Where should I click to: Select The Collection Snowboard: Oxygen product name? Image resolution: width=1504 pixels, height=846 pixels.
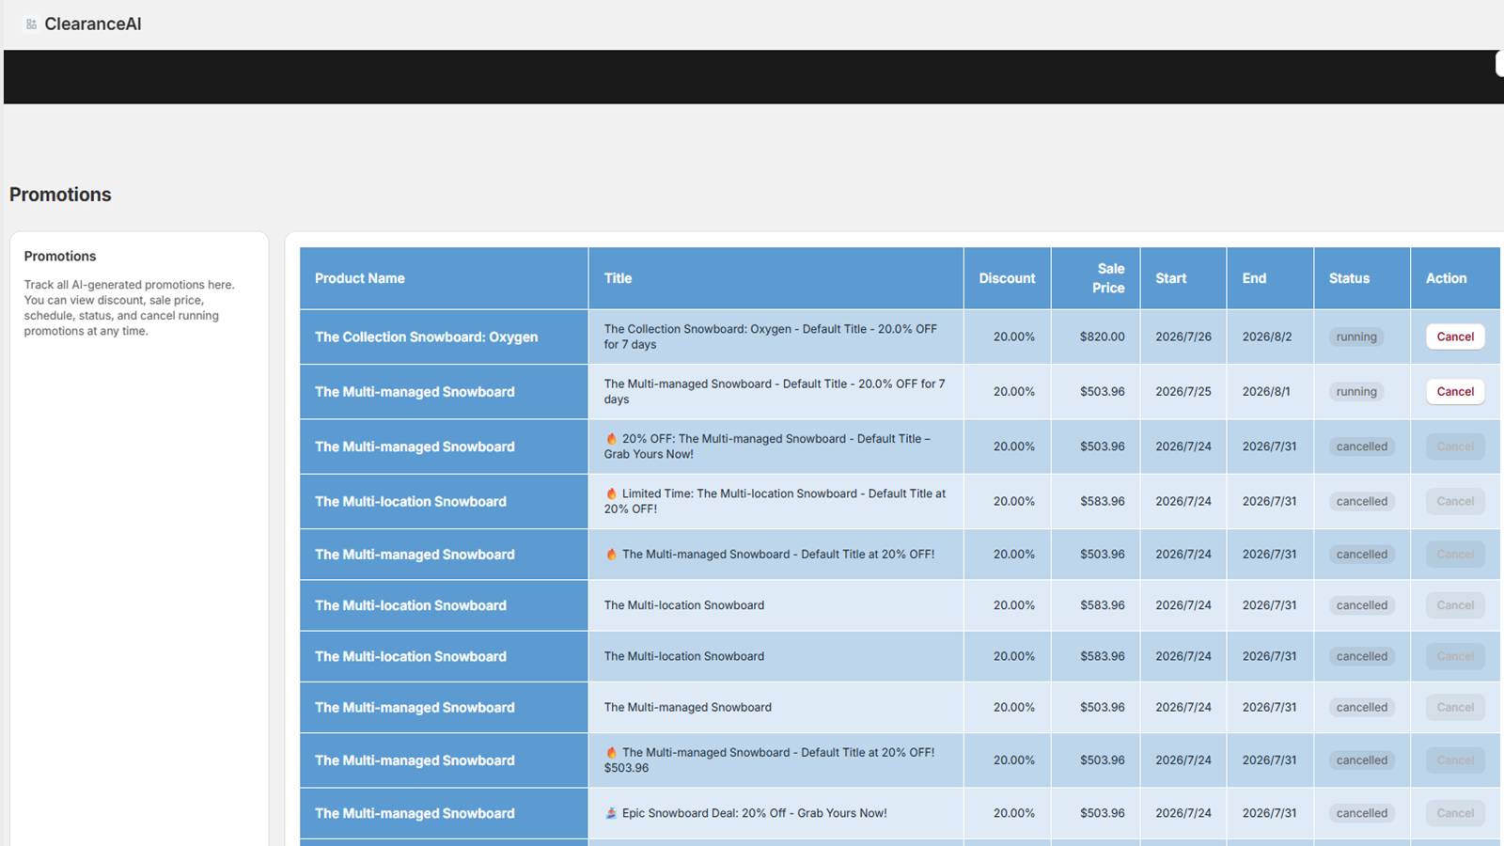click(x=427, y=337)
